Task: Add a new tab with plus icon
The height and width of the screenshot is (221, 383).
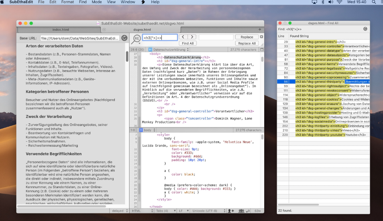Action: 260,29
